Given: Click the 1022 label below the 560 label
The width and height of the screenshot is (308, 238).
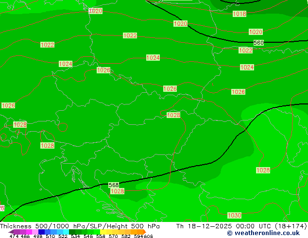Looking at the screenshot, I should pyautogui.click(x=245, y=50).
